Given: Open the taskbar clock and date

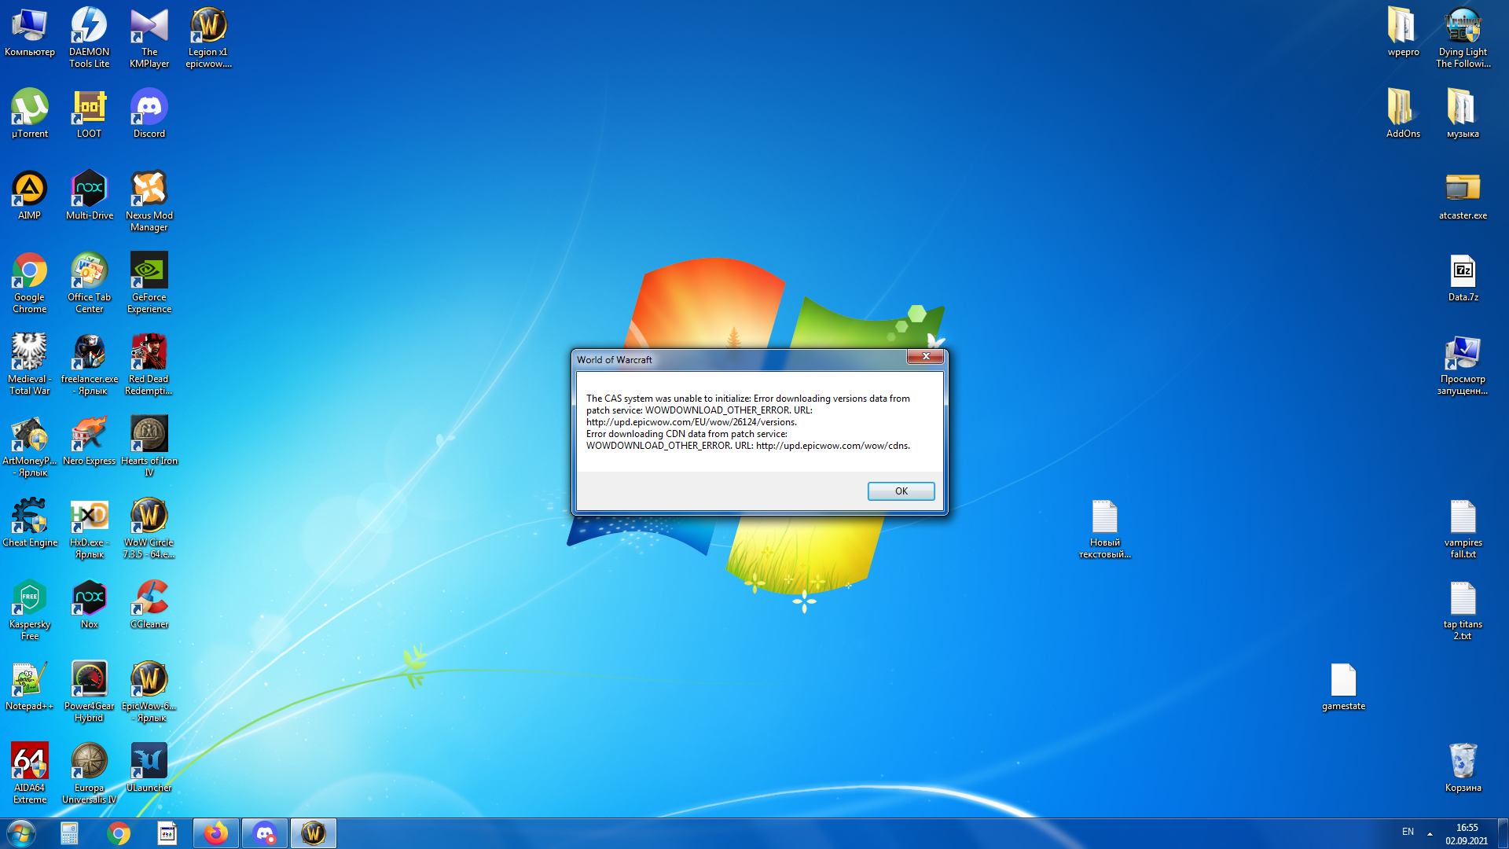Looking at the screenshot, I should point(1467,834).
